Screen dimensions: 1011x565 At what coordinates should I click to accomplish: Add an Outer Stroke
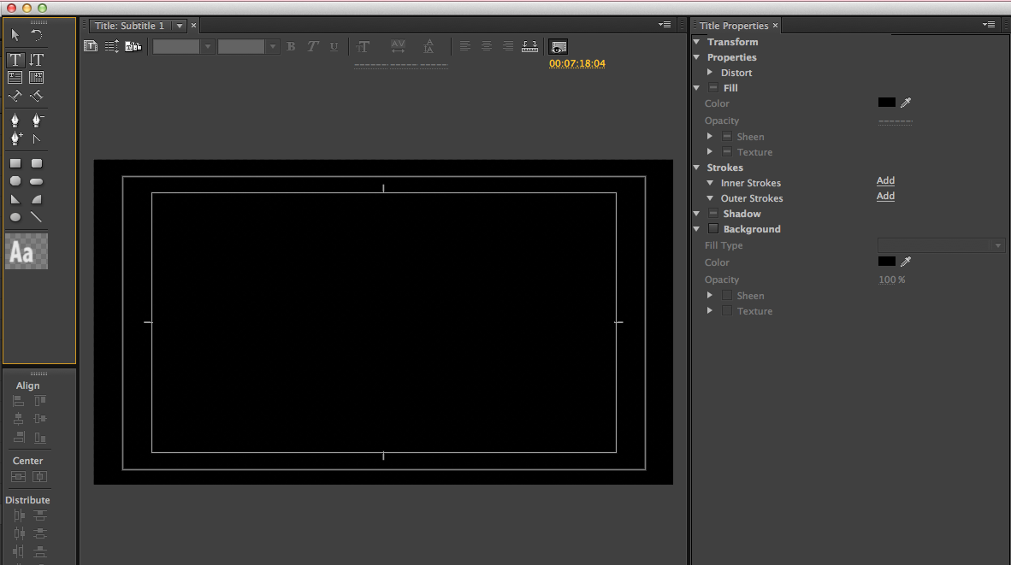point(885,197)
